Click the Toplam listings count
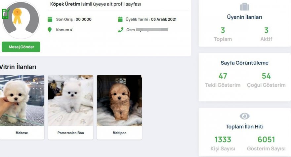Image resolution: width=291 pixels, height=157 pixels. 223,31
